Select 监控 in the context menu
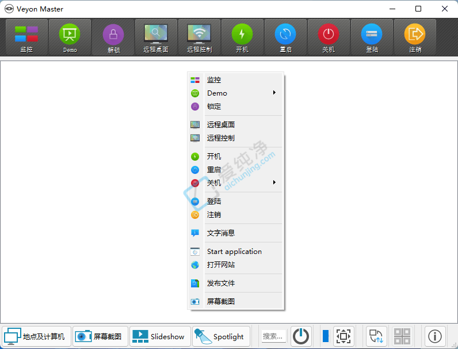Viewport: 458px width, 349px height. point(236,80)
